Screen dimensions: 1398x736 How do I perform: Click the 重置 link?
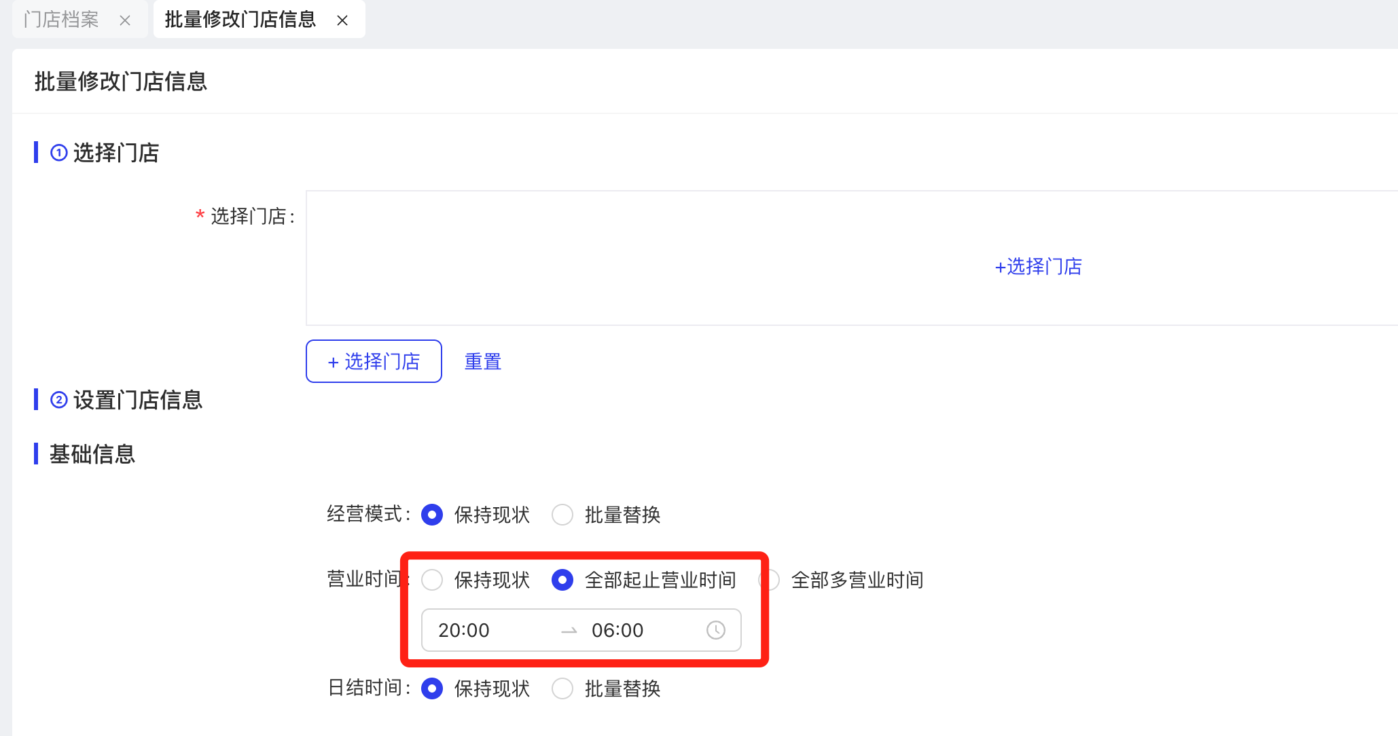[x=483, y=361]
